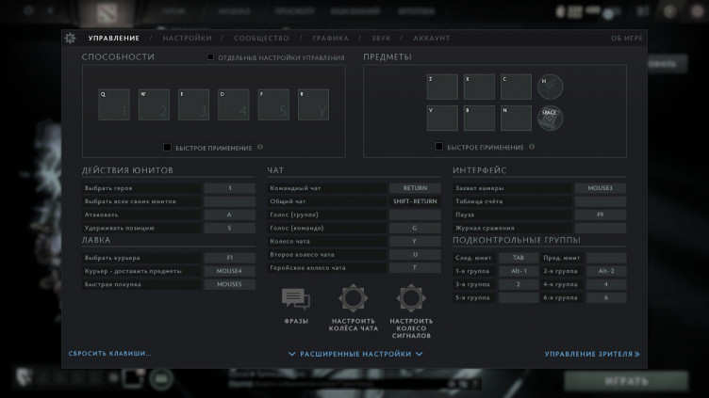The width and height of the screenshot is (709, 398).
Task: Expand Расширенные настройки section
Action: [354, 355]
